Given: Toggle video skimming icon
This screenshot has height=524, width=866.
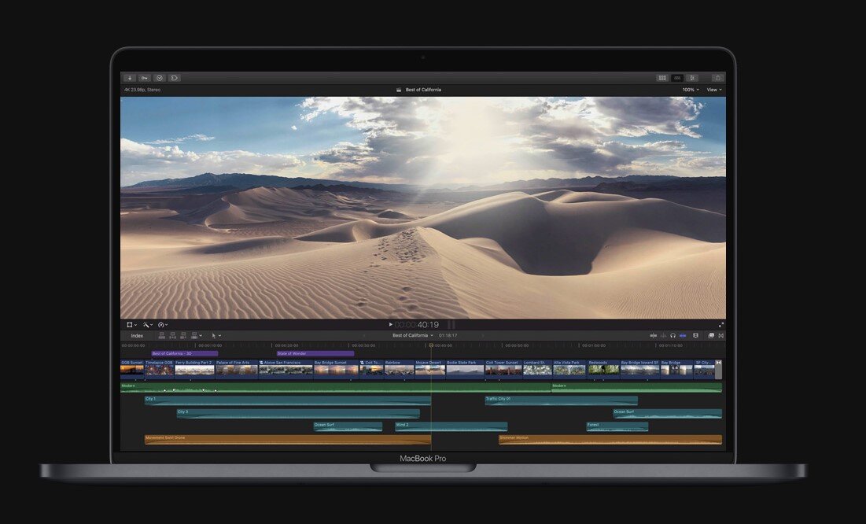Looking at the screenshot, I should point(654,335).
